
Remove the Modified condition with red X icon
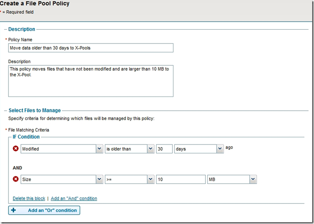click(x=16, y=148)
